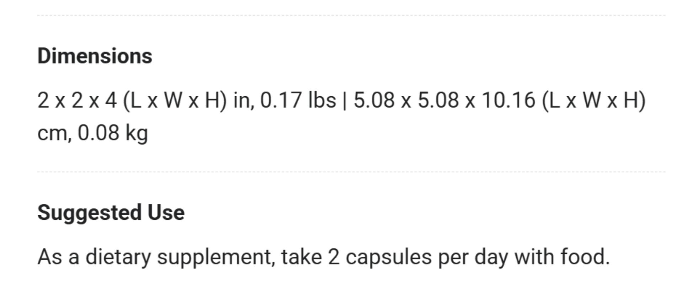Click the second "(L x W x H)" label
This screenshot has width=687, height=284.
pos(593,100)
